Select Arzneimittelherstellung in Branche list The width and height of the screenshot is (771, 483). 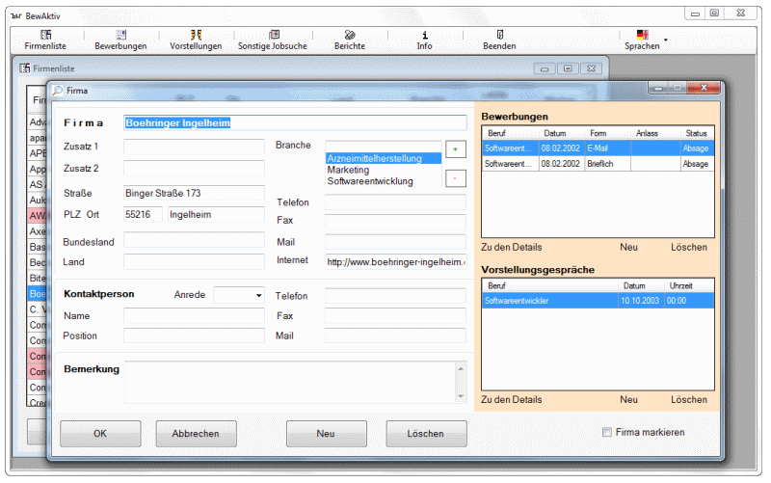(384, 158)
